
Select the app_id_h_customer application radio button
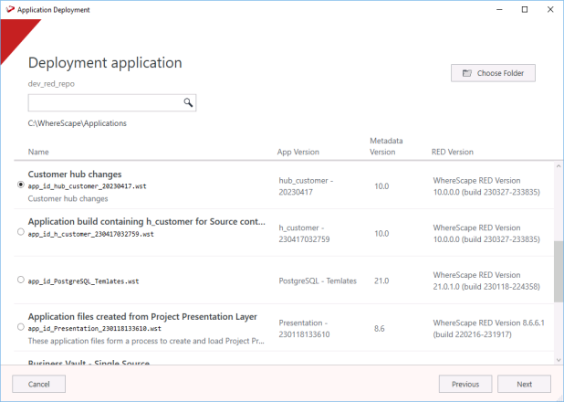click(x=21, y=233)
